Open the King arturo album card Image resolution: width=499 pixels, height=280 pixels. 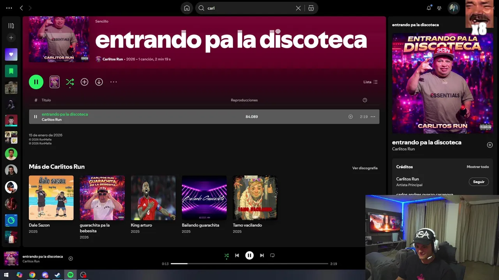[153, 205]
